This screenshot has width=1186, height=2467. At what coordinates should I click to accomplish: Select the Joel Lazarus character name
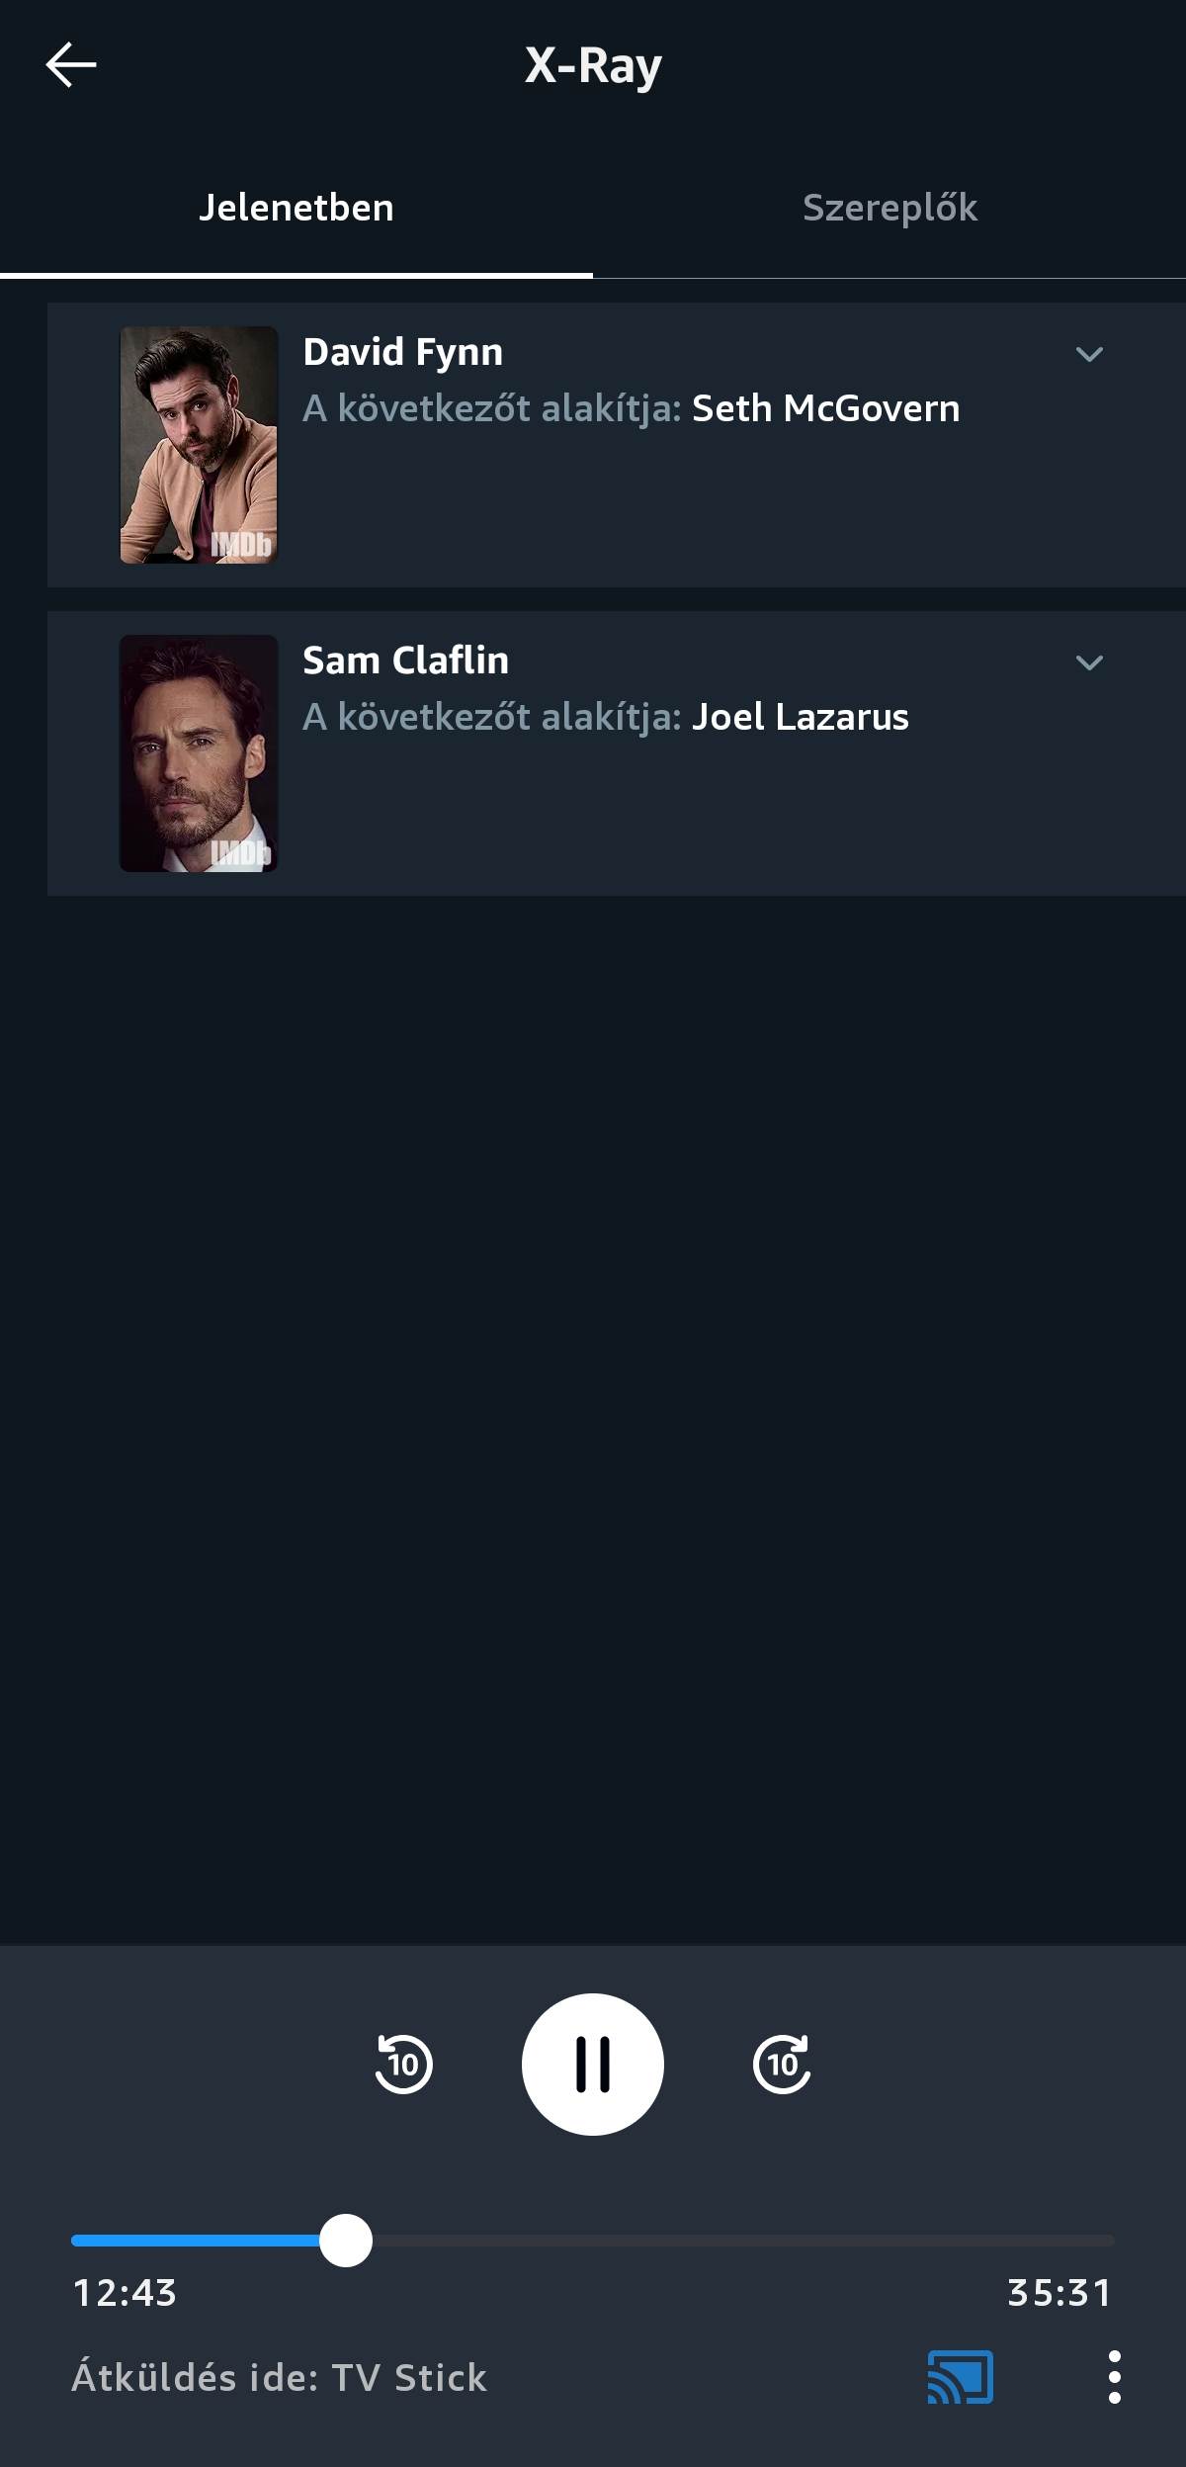(800, 717)
